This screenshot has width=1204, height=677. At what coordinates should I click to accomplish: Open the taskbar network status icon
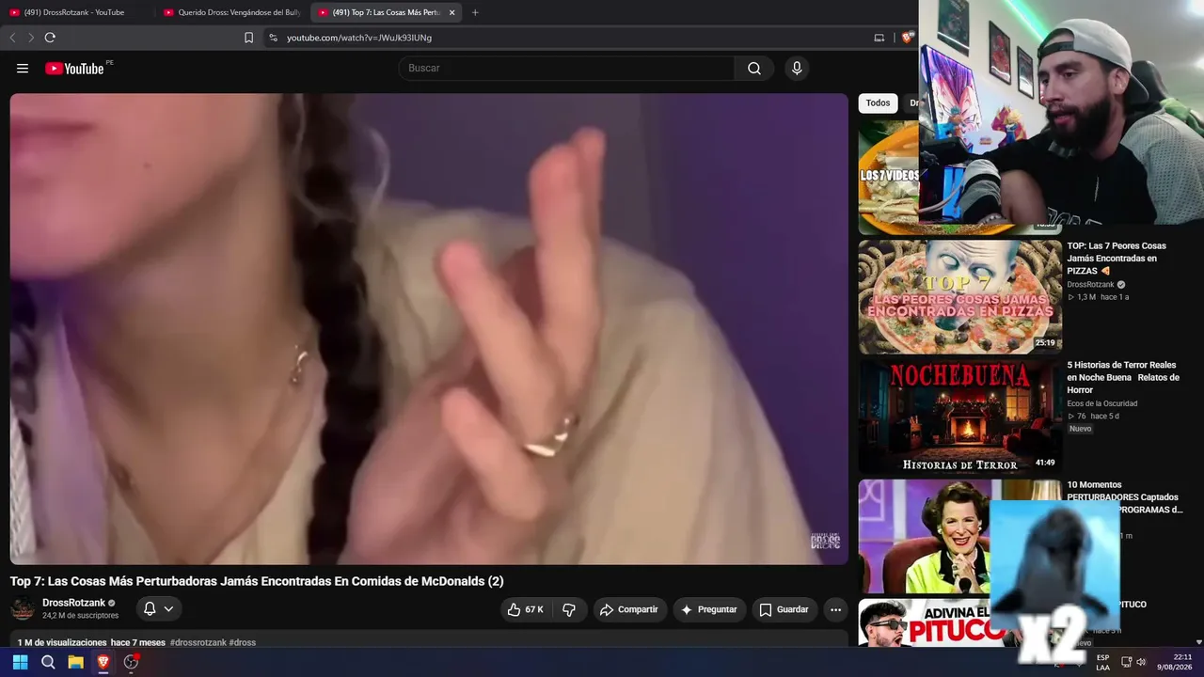click(x=1126, y=662)
